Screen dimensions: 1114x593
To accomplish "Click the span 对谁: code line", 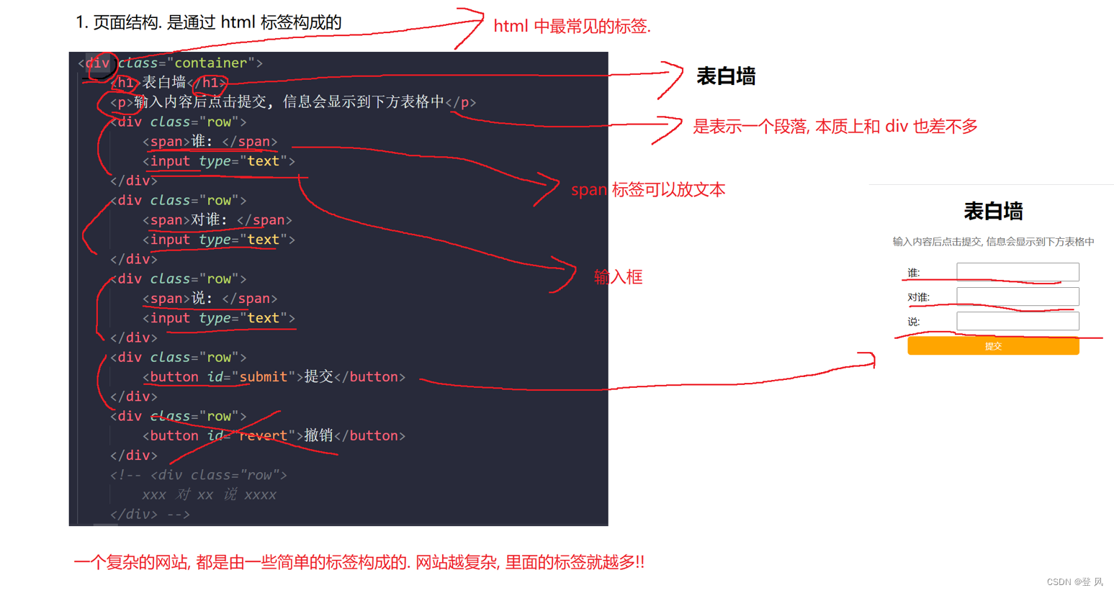I will (217, 220).
